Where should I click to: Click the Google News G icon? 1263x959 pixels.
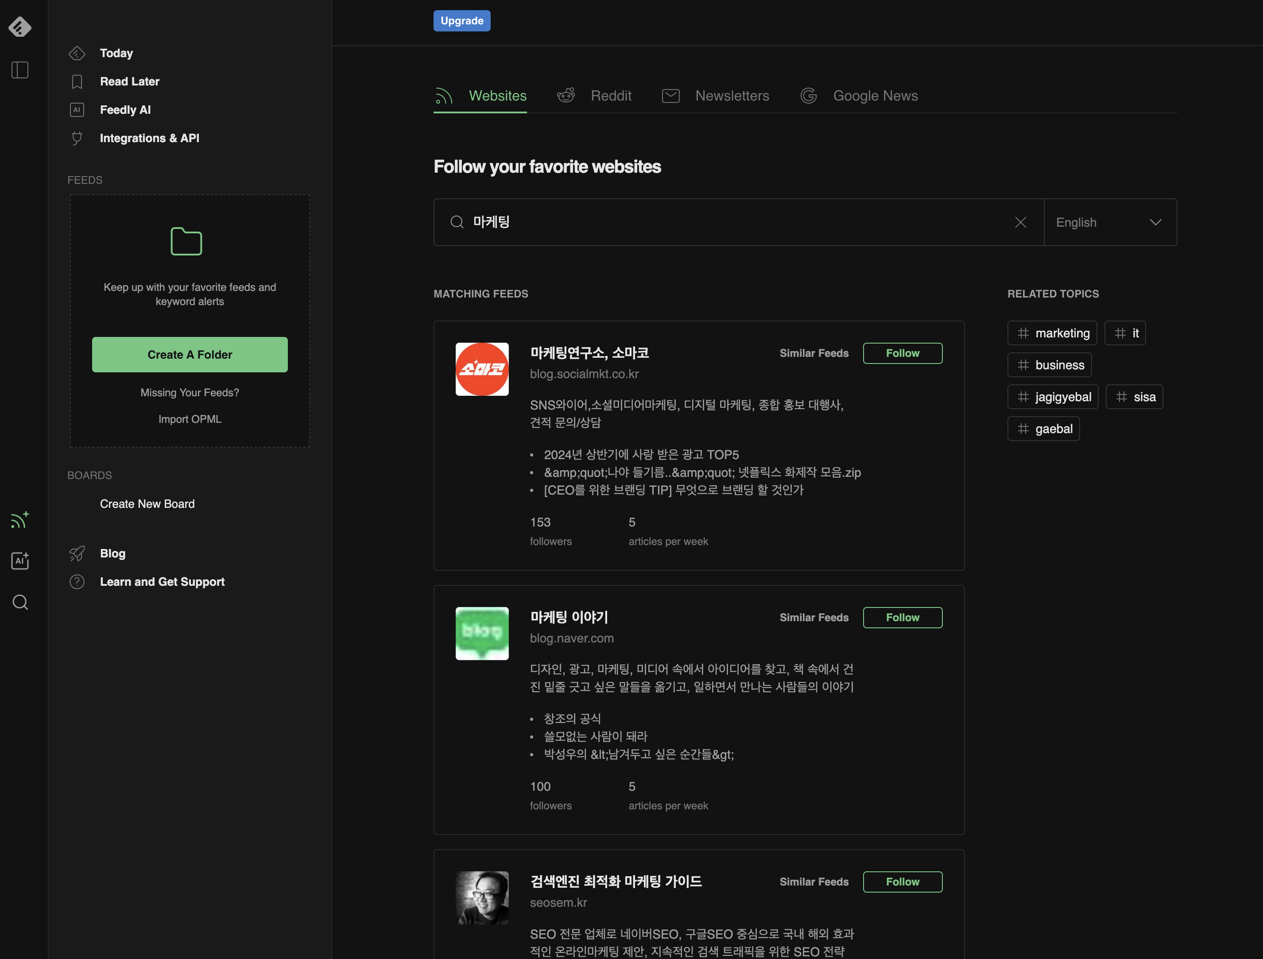809,96
